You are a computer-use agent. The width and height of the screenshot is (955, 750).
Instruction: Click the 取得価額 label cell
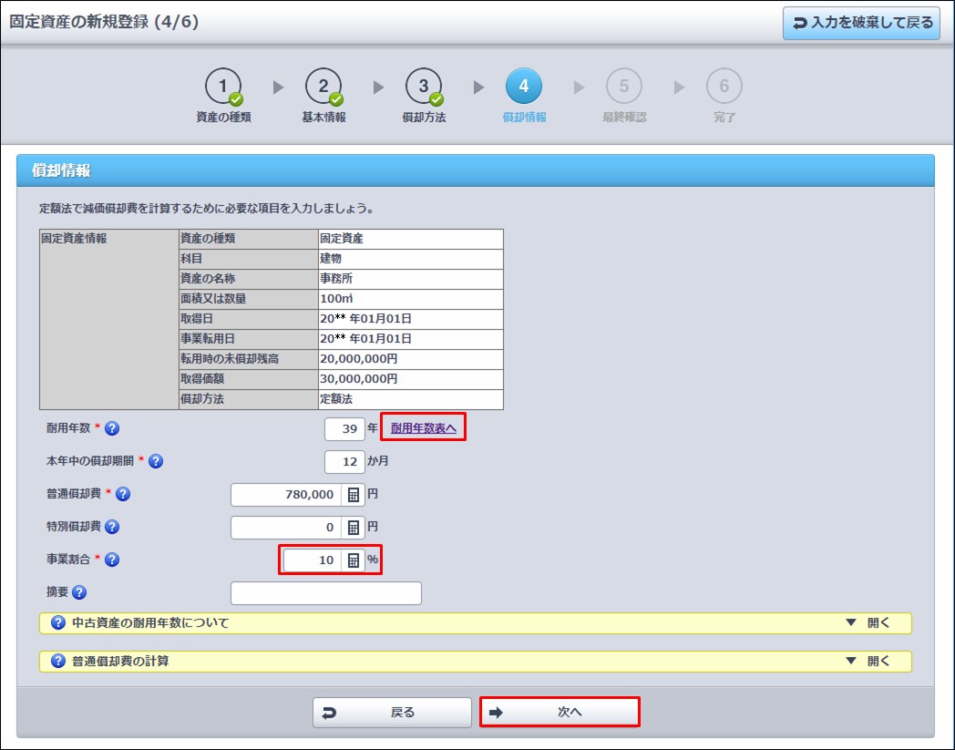249,379
